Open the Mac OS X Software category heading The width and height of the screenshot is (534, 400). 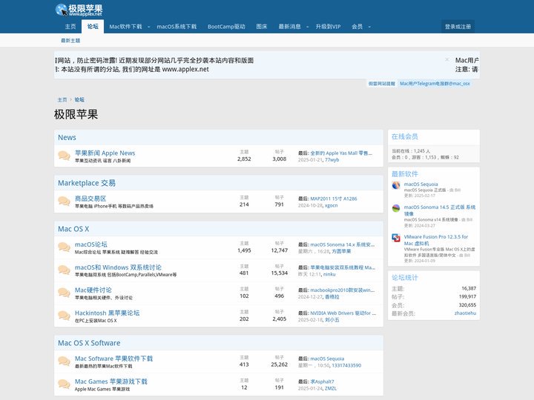(x=89, y=343)
